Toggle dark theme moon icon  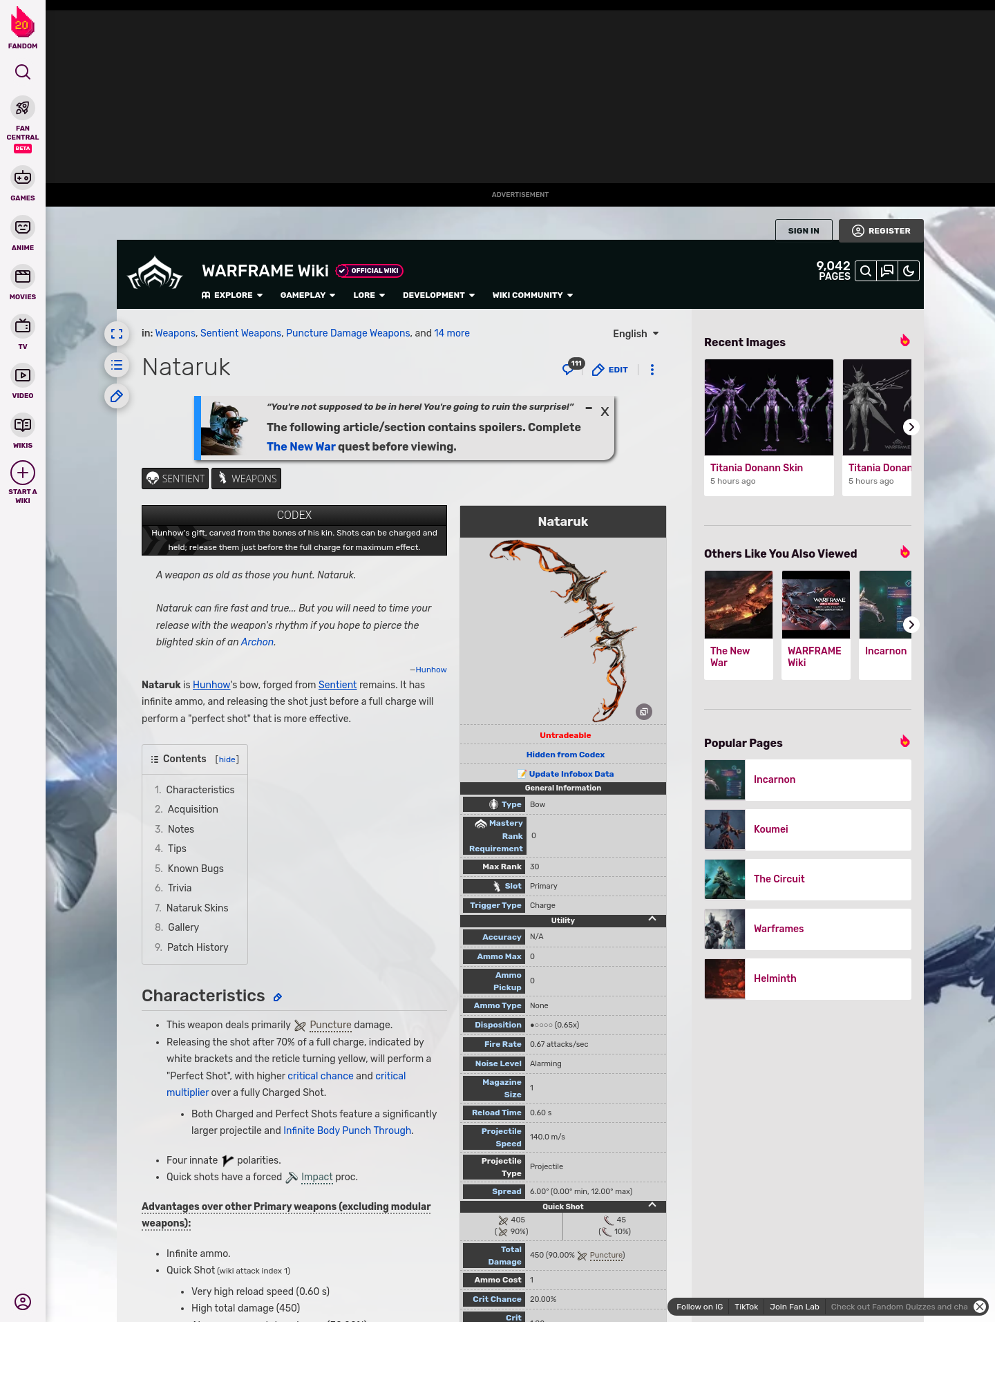(x=909, y=271)
